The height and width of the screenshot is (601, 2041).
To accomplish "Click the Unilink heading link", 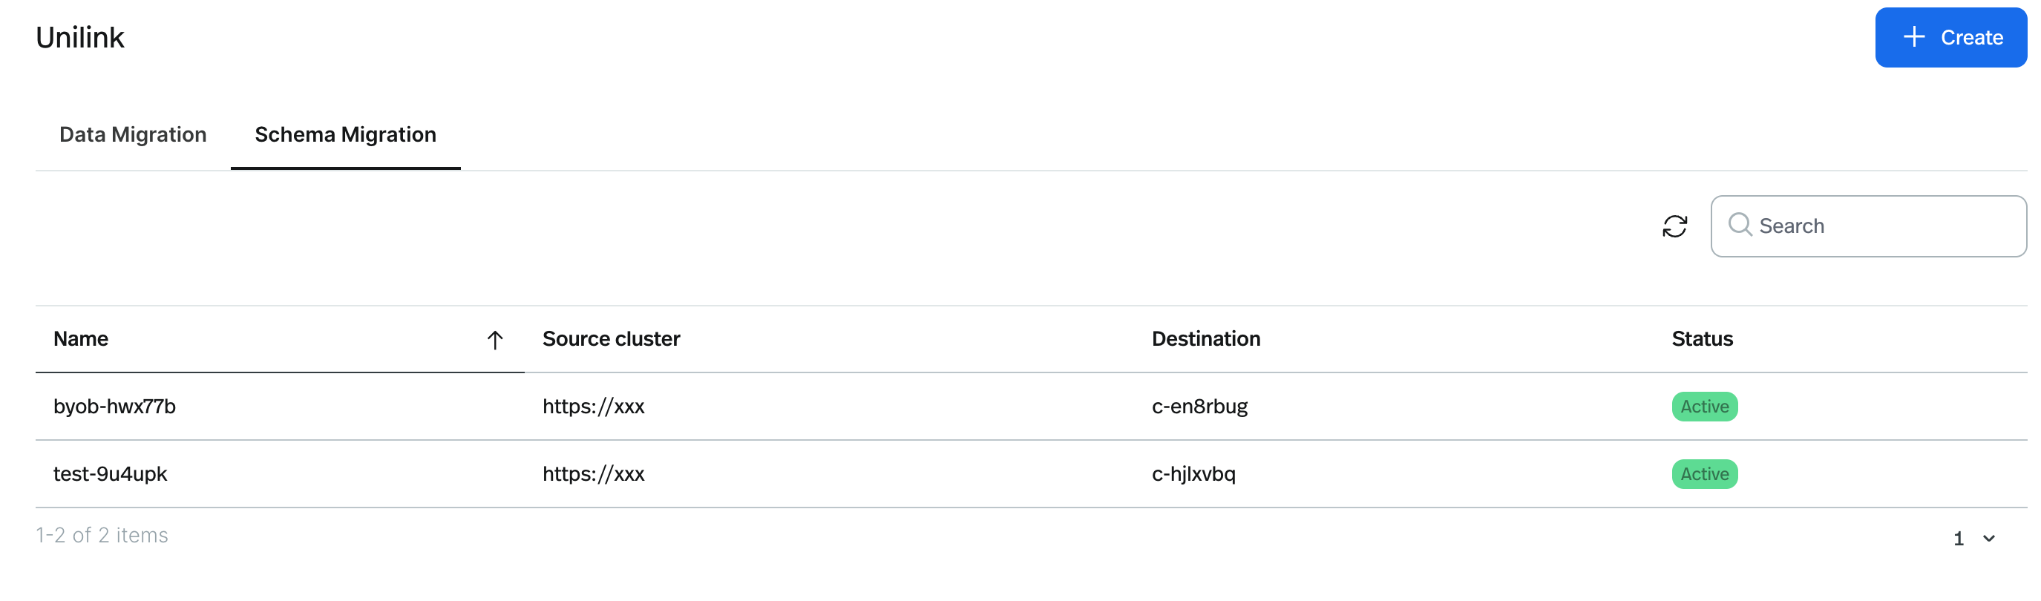I will [x=79, y=36].
